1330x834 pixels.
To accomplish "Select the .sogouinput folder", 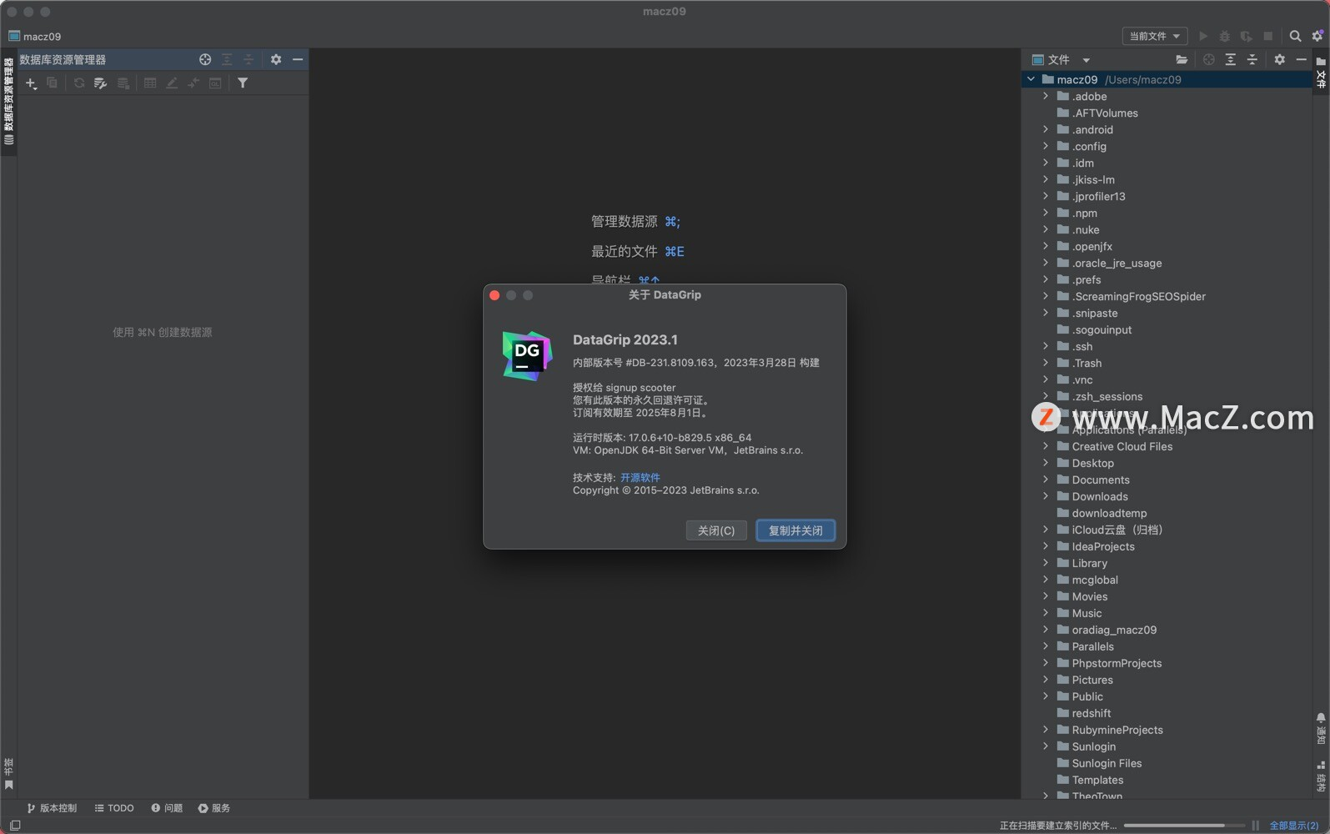I will 1102,329.
